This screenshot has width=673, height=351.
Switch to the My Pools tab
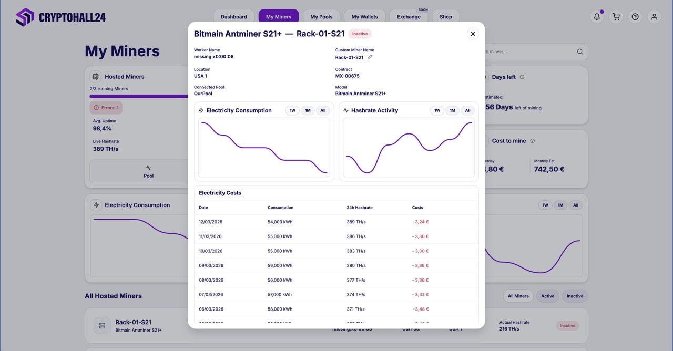tap(321, 16)
